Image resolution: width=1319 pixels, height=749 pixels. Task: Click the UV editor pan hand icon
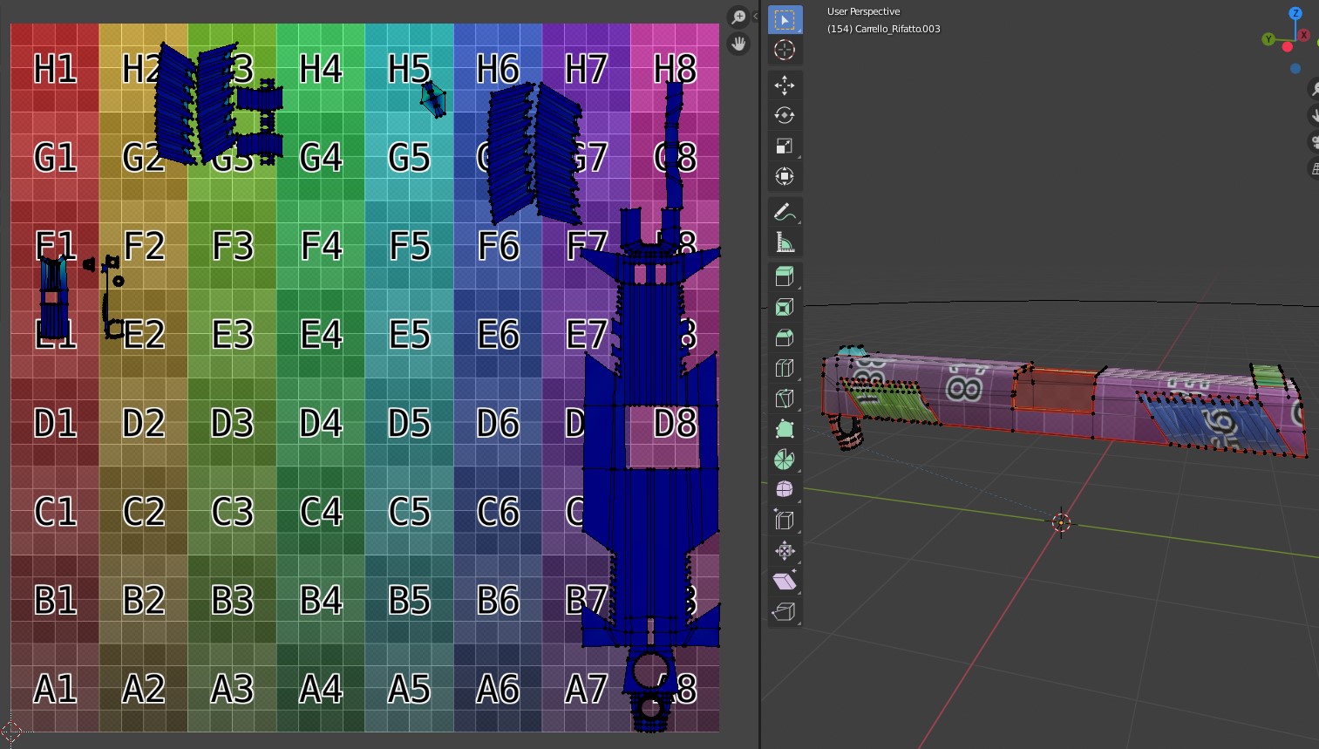pyautogui.click(x=738, y=44)
